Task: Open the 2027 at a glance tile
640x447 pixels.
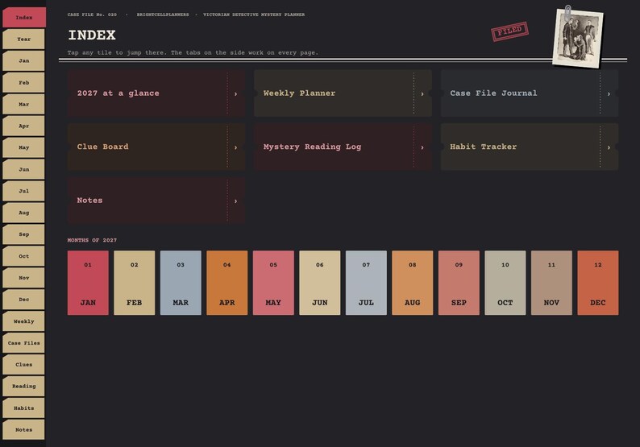Action: (156, 93)
